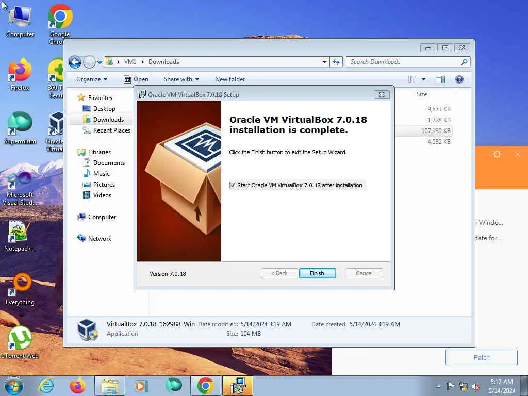Go back with the Explorer back arrow
This screenshot has width=528, height=396.
tap(75, 62)
